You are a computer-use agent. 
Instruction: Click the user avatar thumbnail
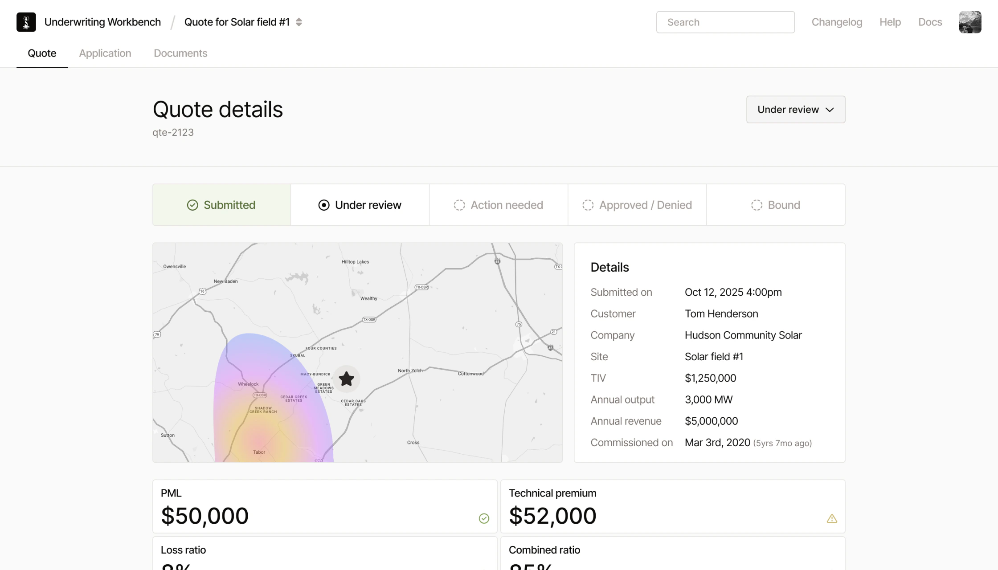[970, 22]
